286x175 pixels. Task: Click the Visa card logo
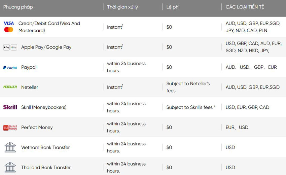click(9, 23)
